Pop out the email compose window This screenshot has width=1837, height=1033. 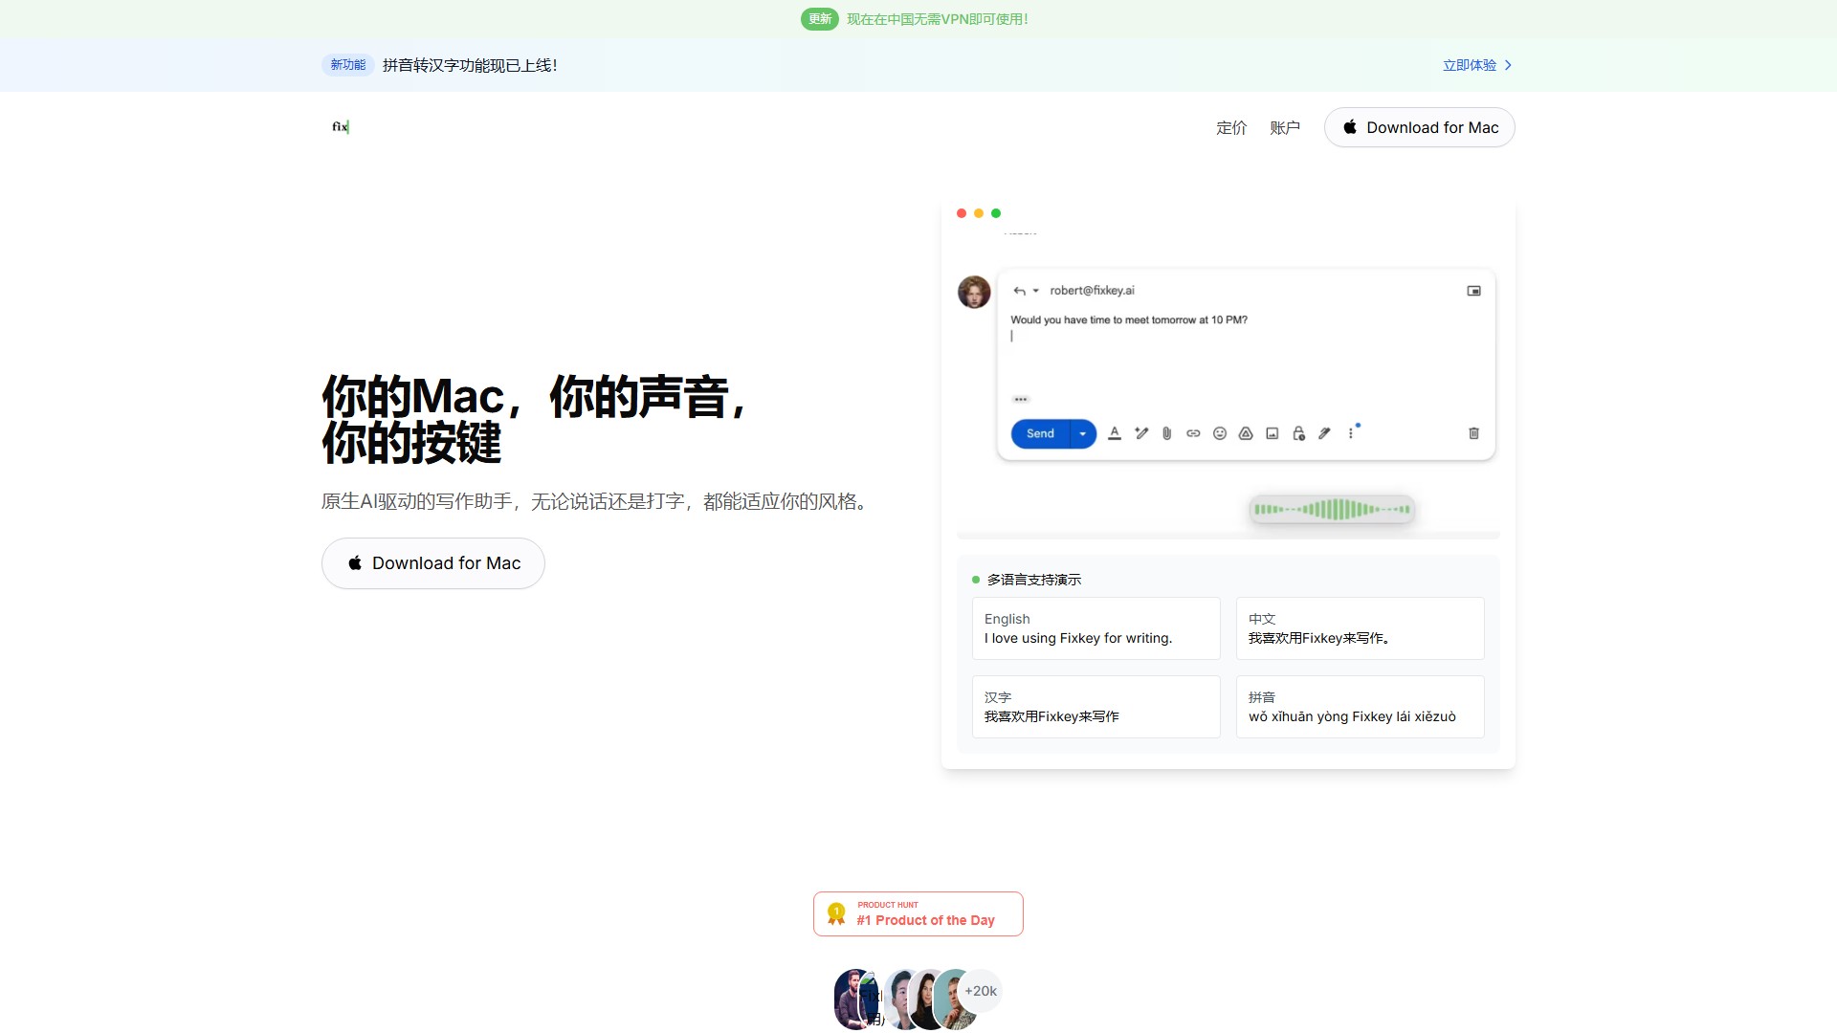coord(1474,291)
